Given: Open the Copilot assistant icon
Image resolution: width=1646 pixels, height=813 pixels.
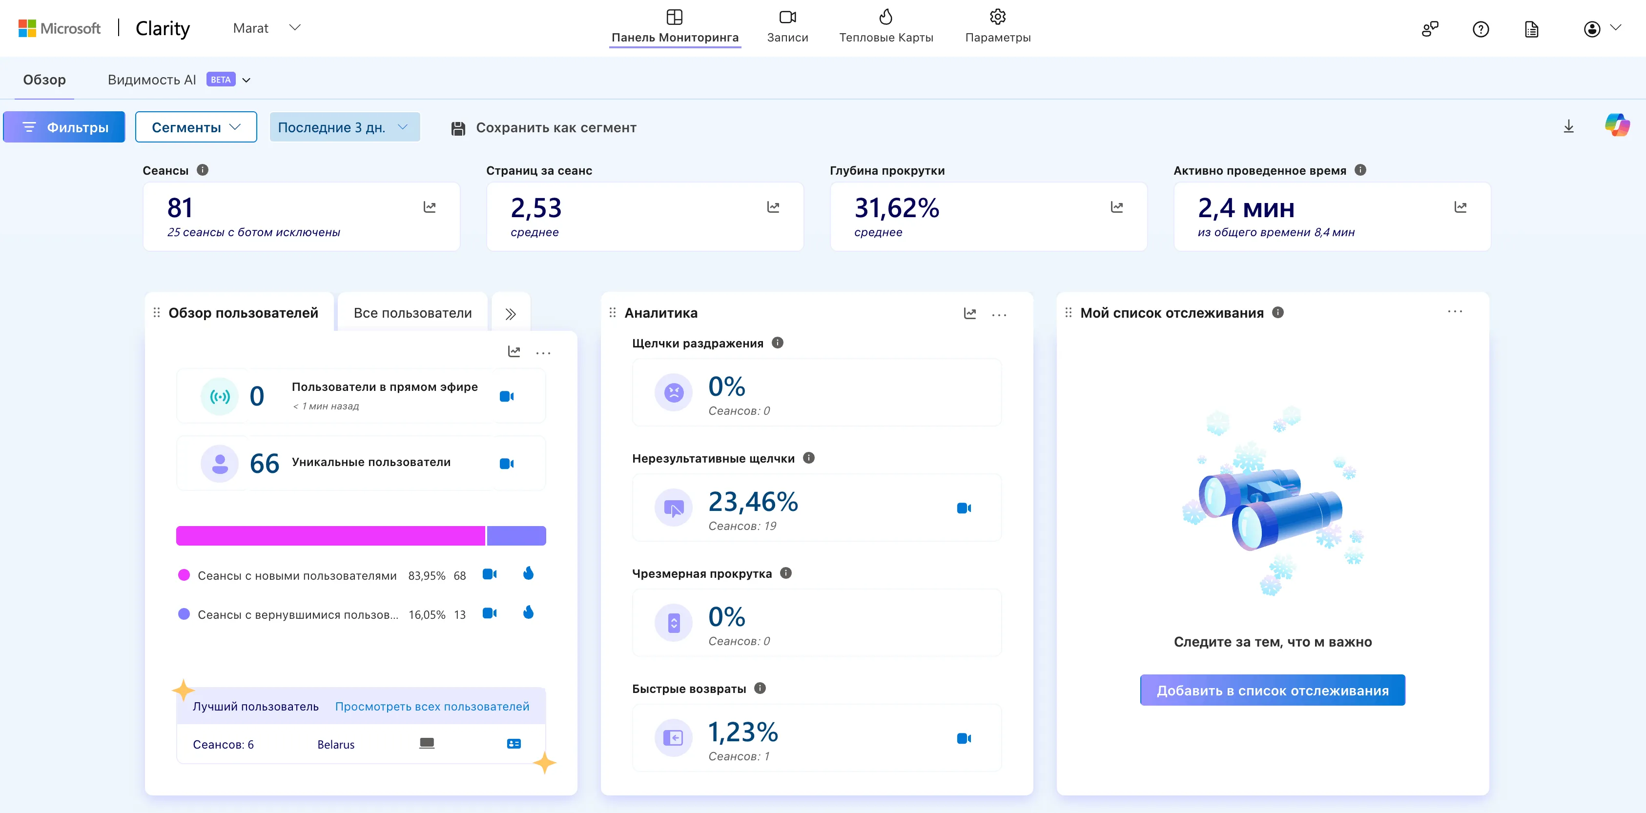Looking at the screenshot, I should [x=1617, y=124].
